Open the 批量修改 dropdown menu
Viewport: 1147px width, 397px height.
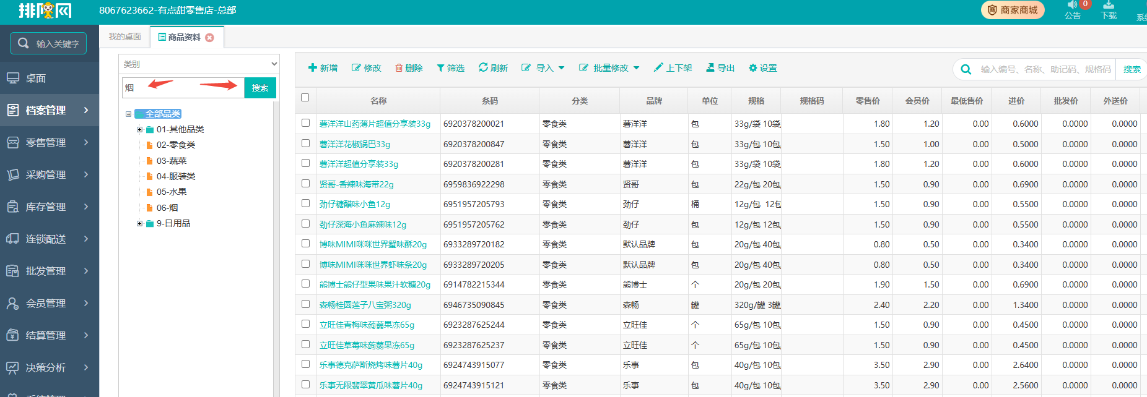tap(609, 68)
